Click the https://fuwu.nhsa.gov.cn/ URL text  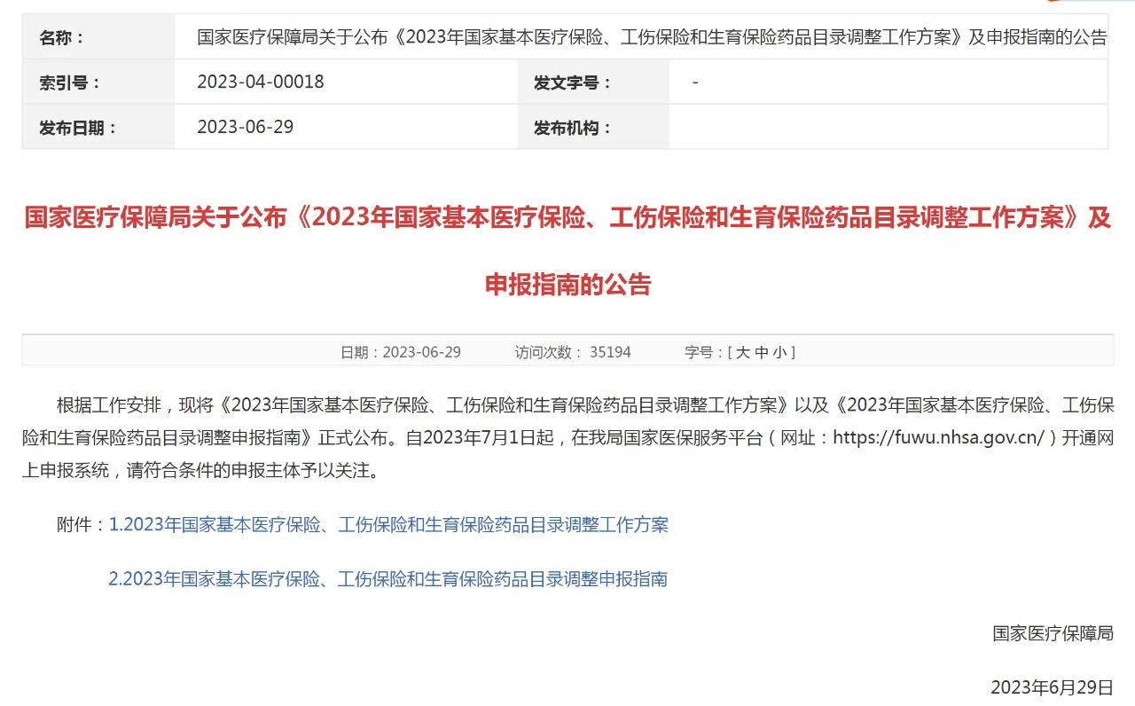940,438
